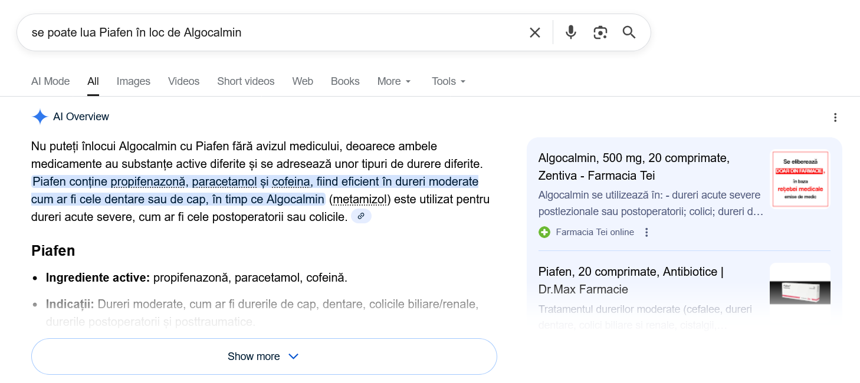Open the Piafen Dr.Max Farmacie link

631,280
